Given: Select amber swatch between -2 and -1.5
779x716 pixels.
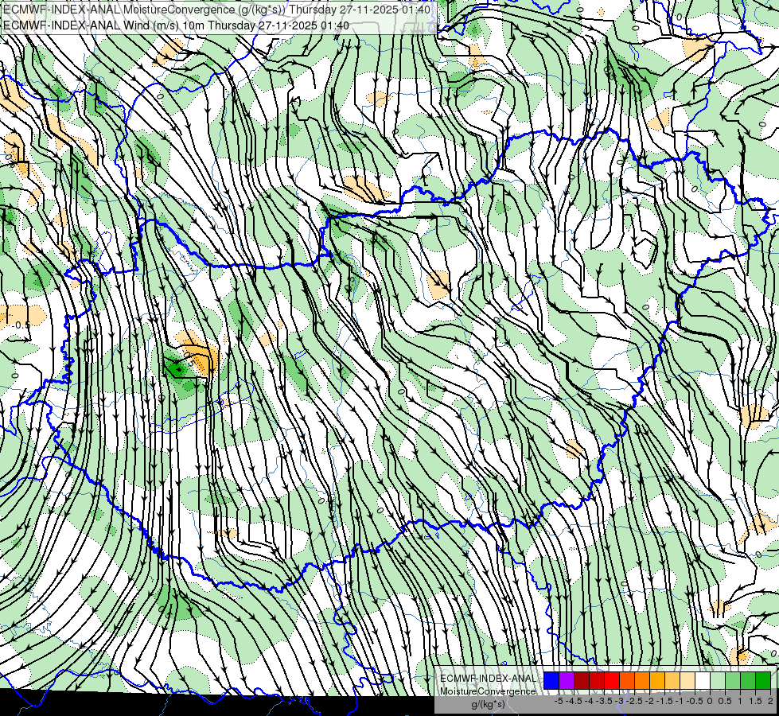Looking at the screenshot, I should (x=657, y=680).
